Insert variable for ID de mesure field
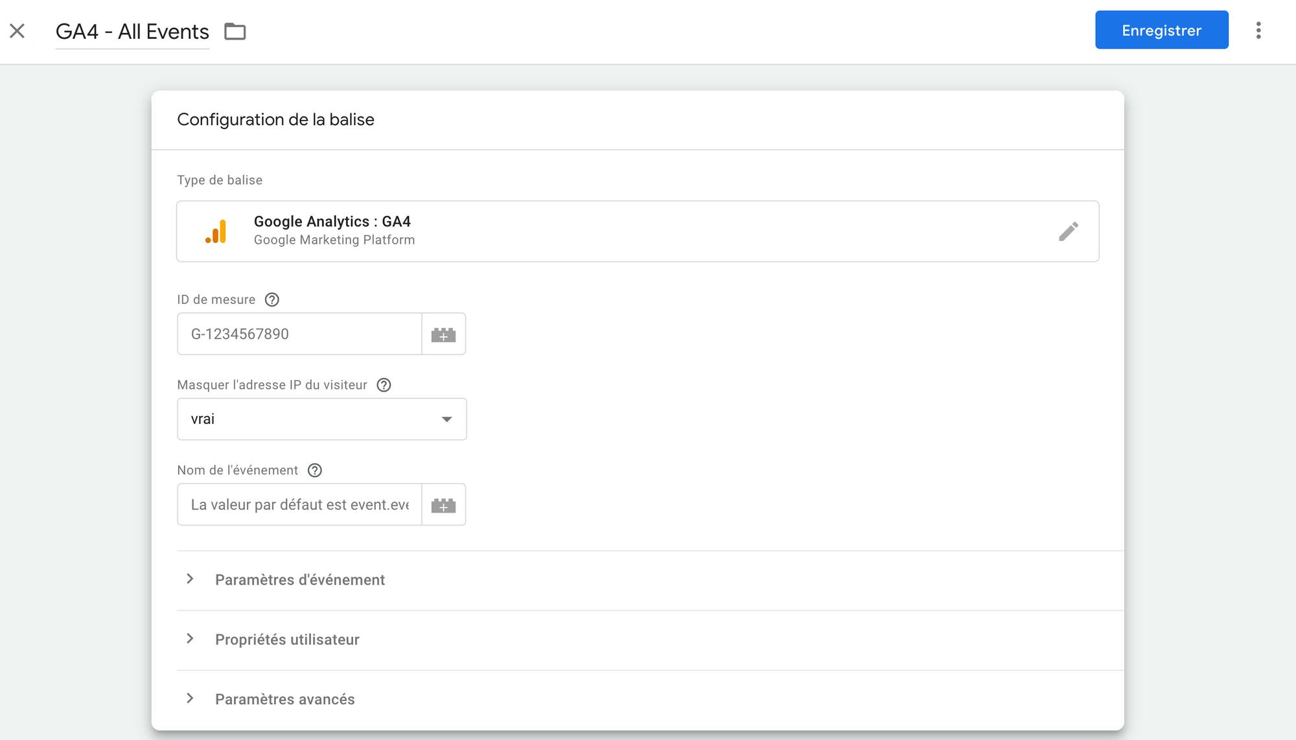The image size is (1296, 740). 444,334
